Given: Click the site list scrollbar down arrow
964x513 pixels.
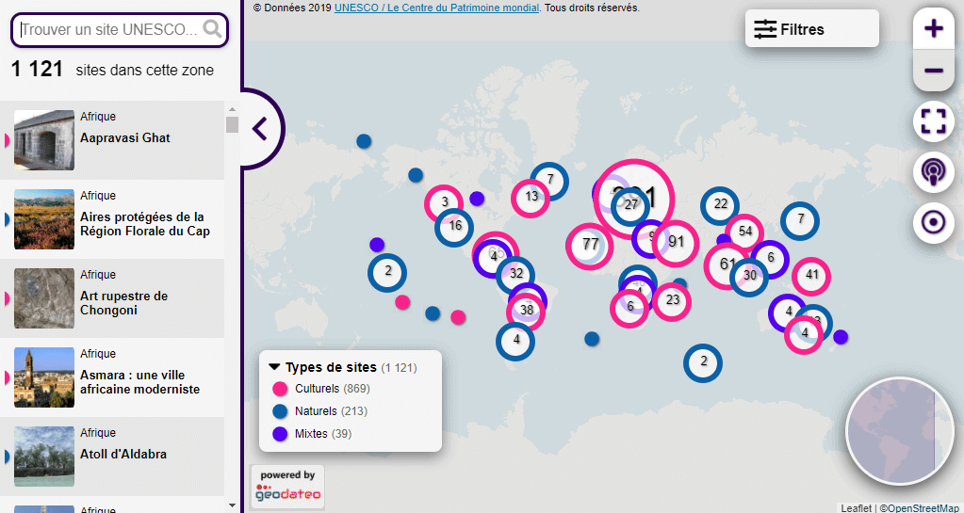Looking at the screenshot, I should (x=232, y=505).
